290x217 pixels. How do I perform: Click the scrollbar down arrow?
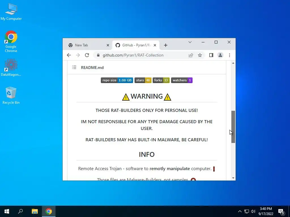coord(233,178)
